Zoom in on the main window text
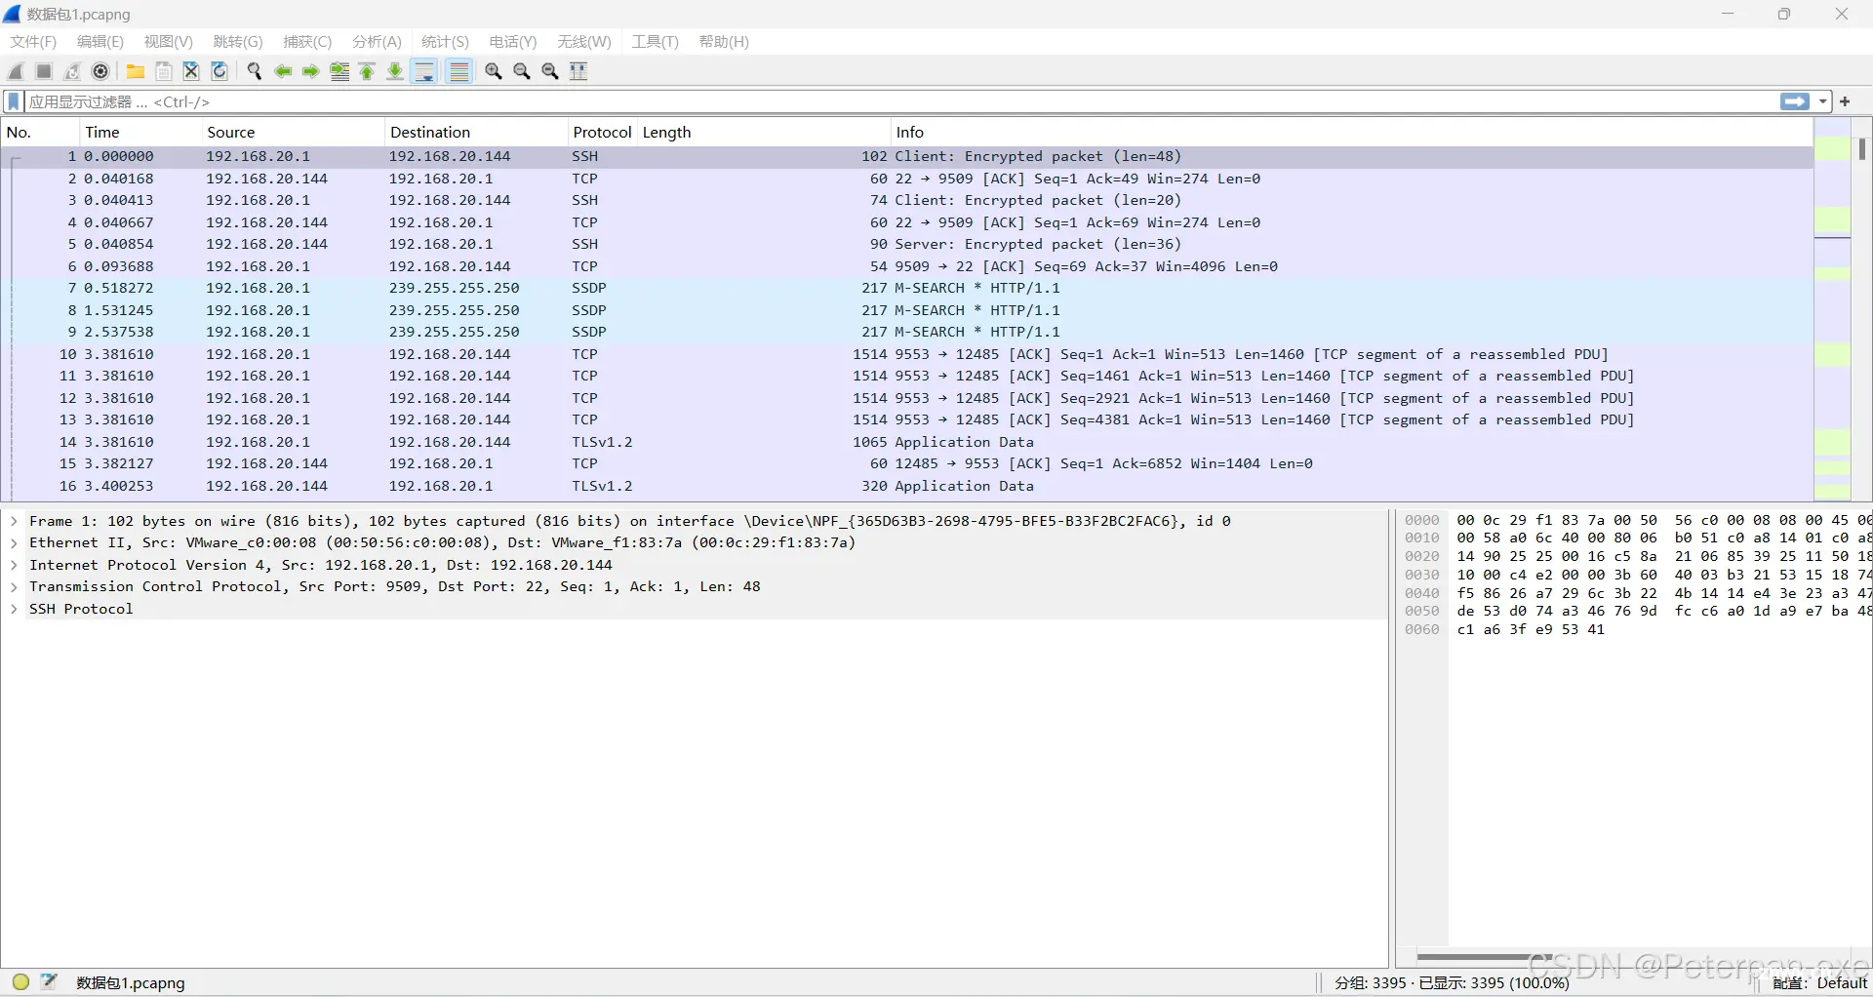This screenshot has height=997, width=1873. (494, 71)
